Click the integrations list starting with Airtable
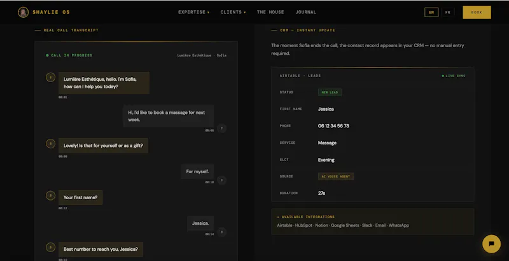 (x=343, y=225)
